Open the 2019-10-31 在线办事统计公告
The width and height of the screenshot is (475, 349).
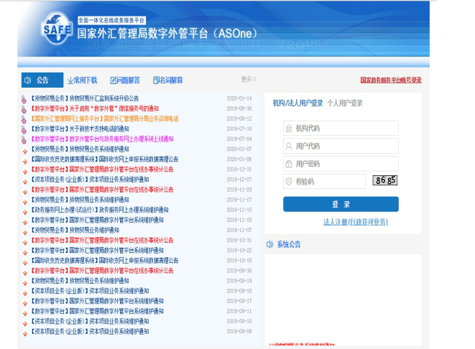102,241
